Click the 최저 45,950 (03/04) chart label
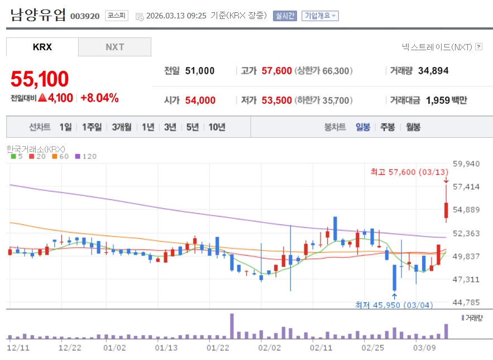 click(394, 305)
